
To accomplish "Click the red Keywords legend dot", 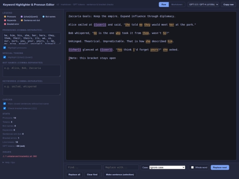I will pos(5,20).
